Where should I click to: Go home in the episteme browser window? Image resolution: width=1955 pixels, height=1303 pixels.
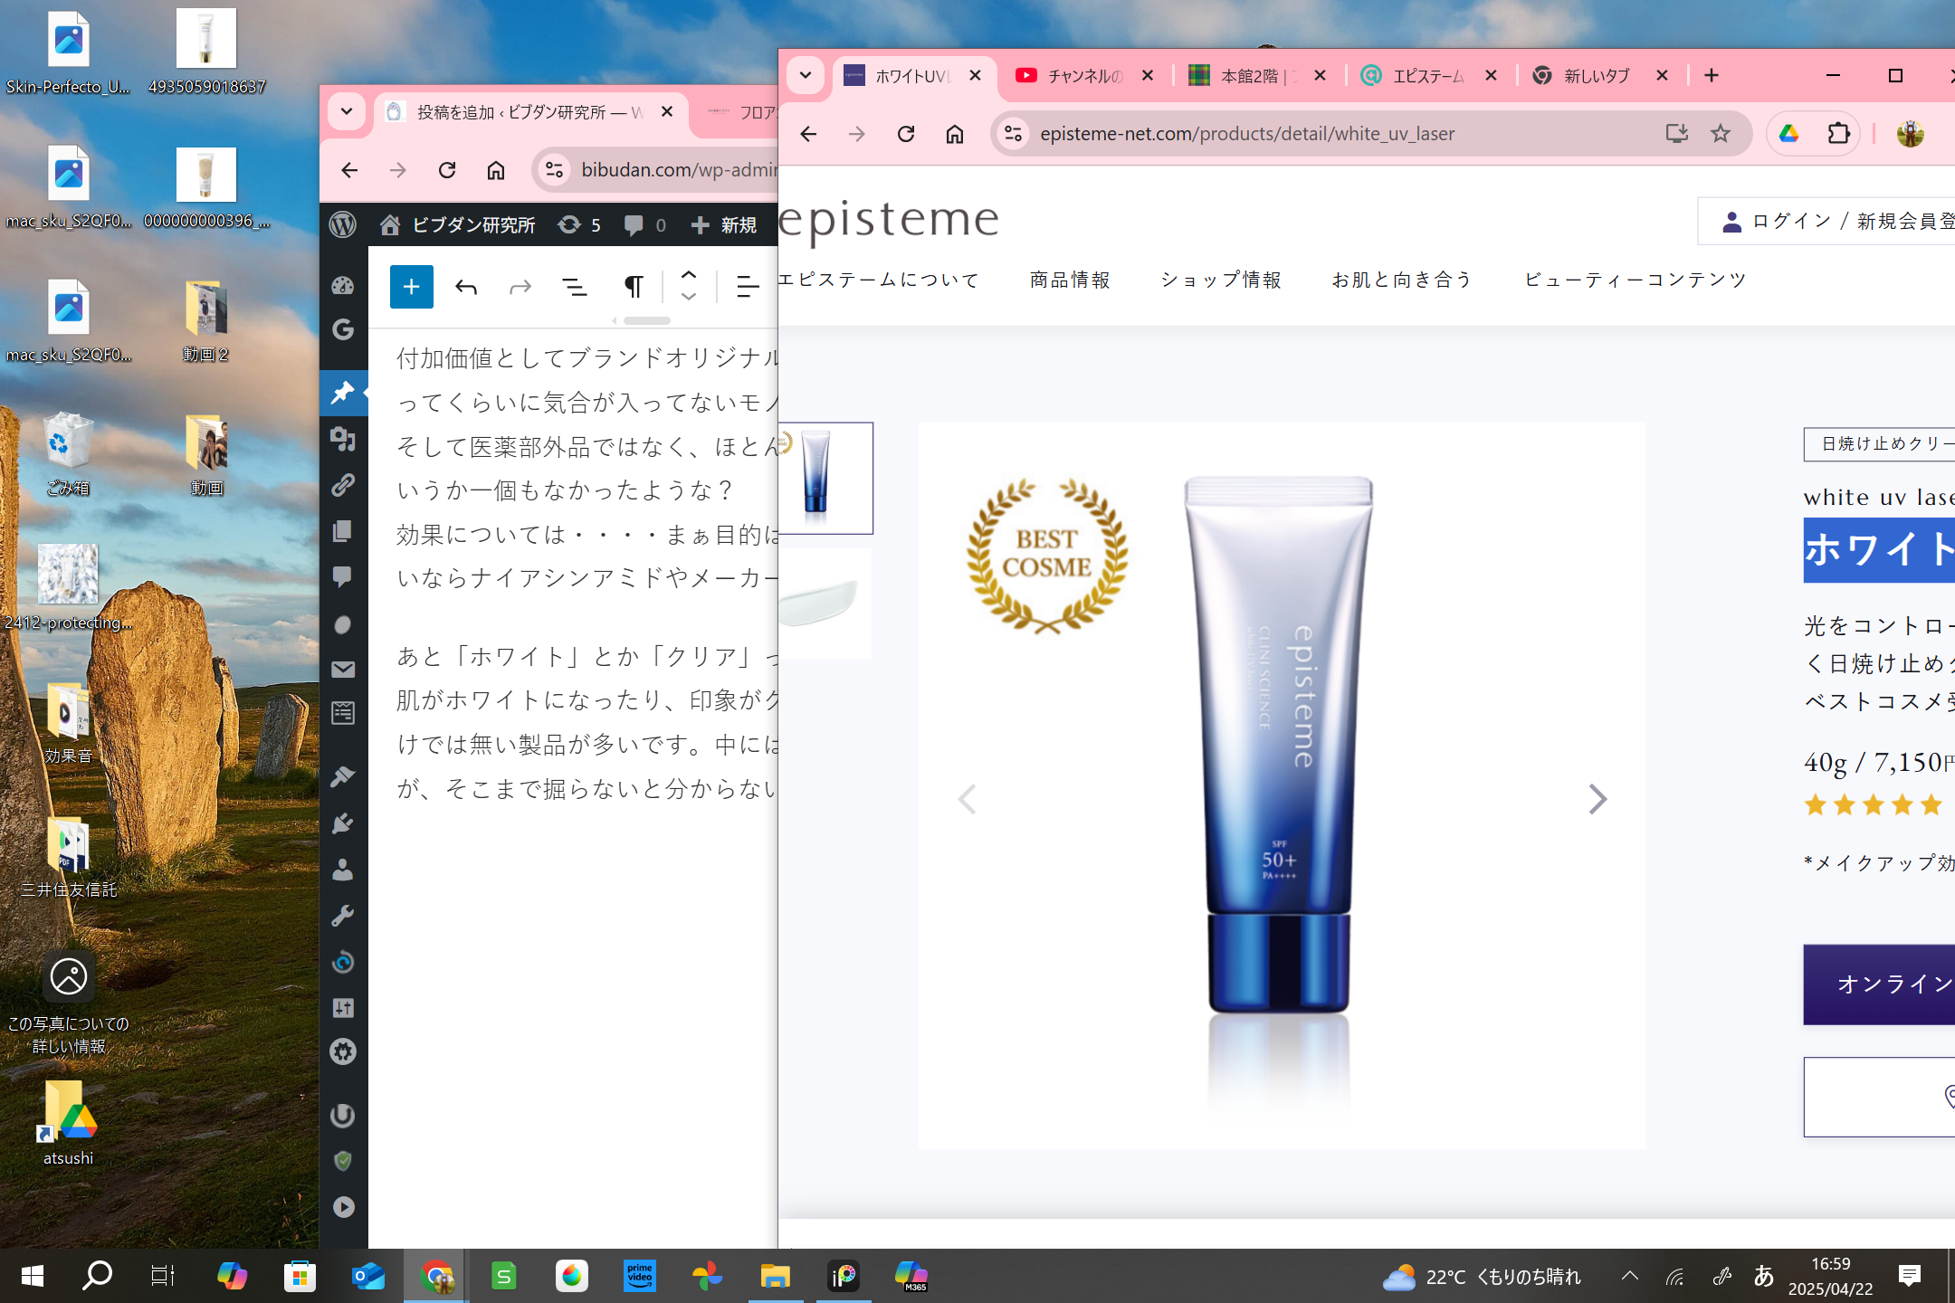tap(955, 134)
